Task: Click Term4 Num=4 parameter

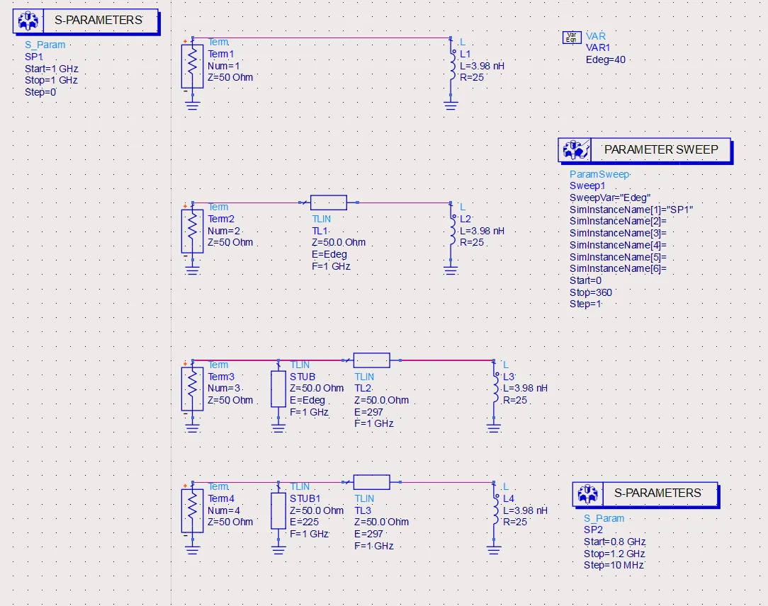Action: click(x=224, y=510)
